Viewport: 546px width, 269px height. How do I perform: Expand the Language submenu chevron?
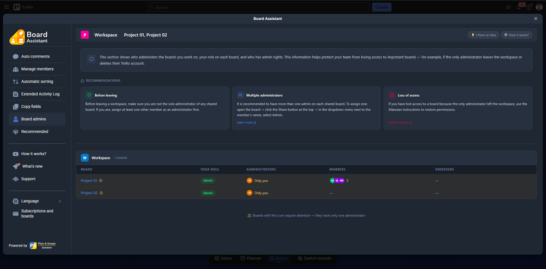point(60,201)
